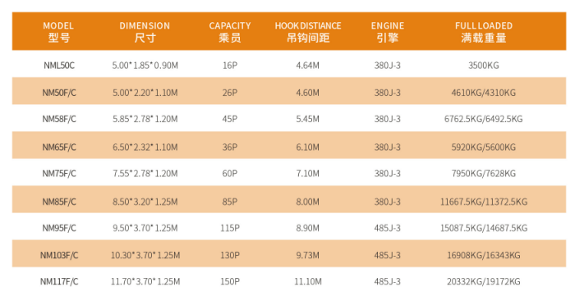Select the NM50F/C model row
Image resolution: width=575 pixels, height=305 pixels.
(x=289, y=91)
